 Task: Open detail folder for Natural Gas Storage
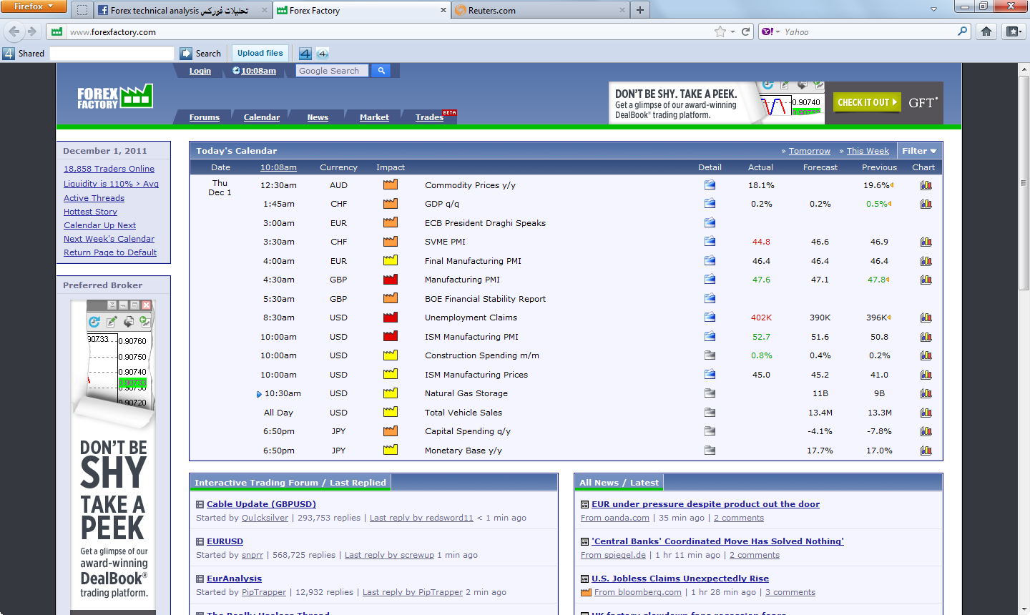tap(710, 393)
